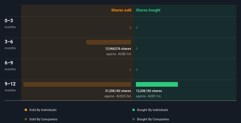Screen dimensions: 241x123
Task: Click the 0–3 months row label
Action: click(10, 23)
